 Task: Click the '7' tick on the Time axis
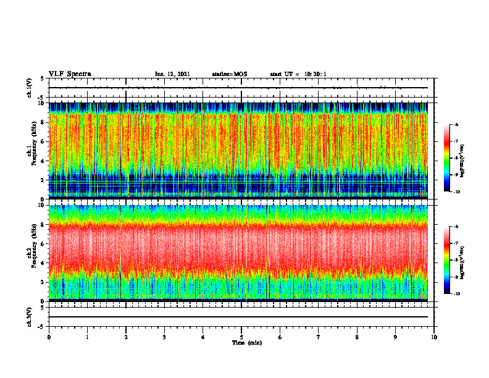click(319, 337)
